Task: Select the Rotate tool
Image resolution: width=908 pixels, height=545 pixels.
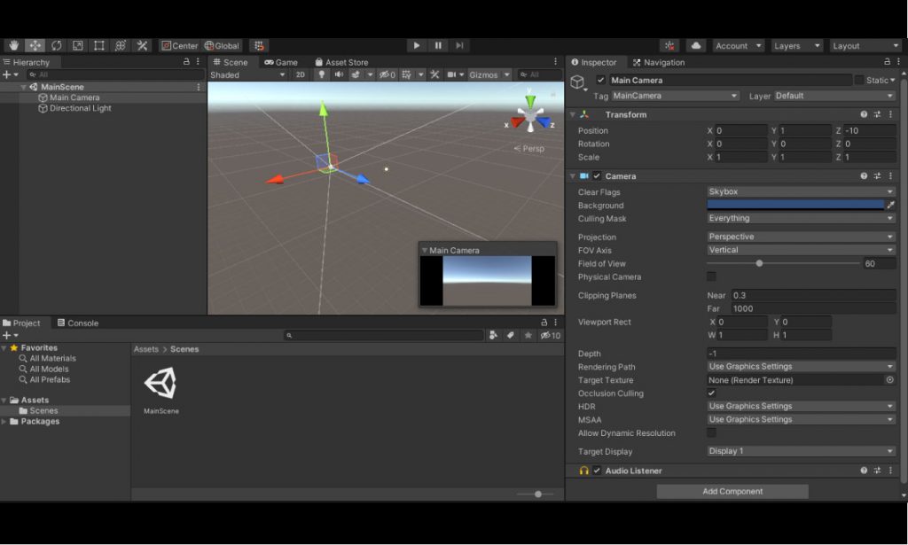Action: [x=55, y=45]
